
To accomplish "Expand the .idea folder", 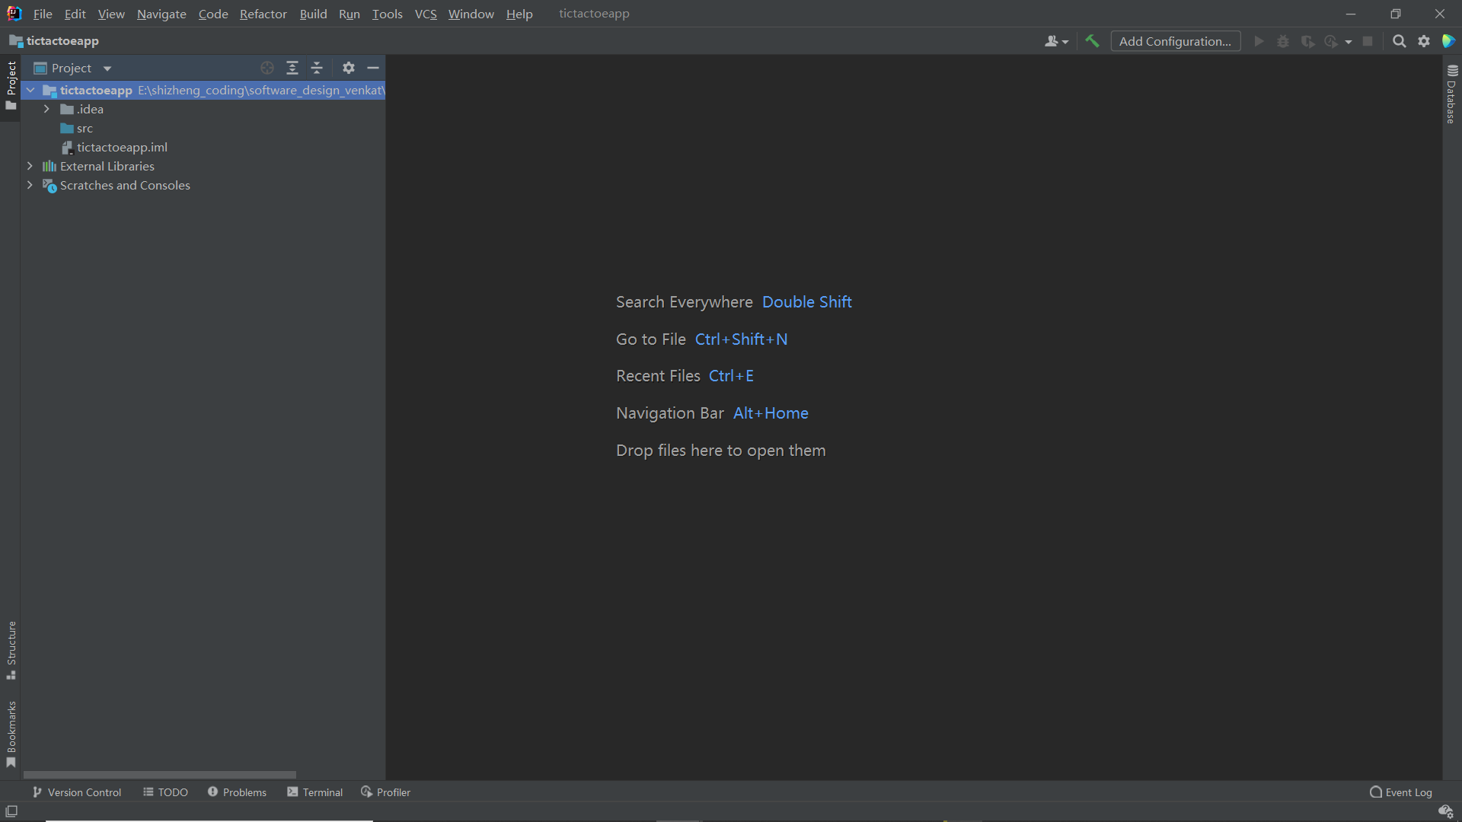I will (46, 109).
